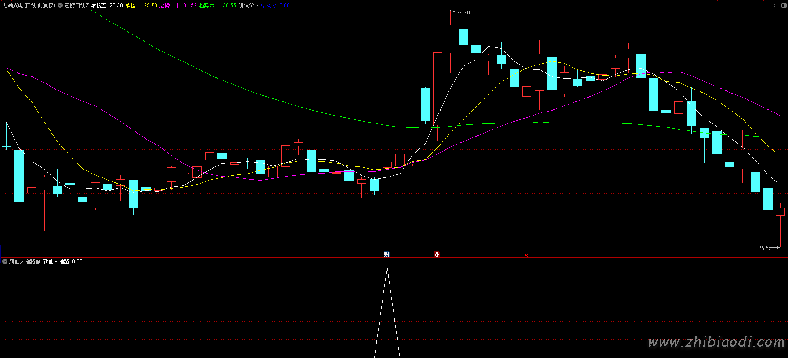The width and height of the screenshot is (788, 358).
Task: Click the magenta 趋势二十: 31.52 label
Action: point(178,5)
